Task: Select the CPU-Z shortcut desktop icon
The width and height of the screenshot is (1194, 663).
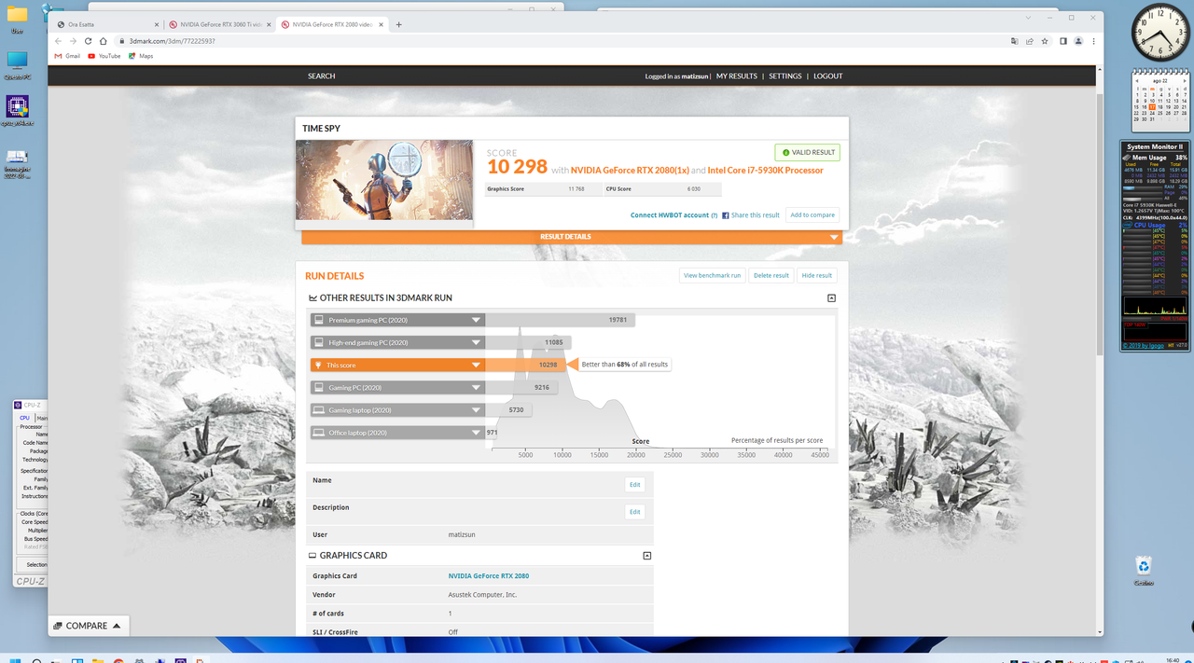Action: coord(17,110)
